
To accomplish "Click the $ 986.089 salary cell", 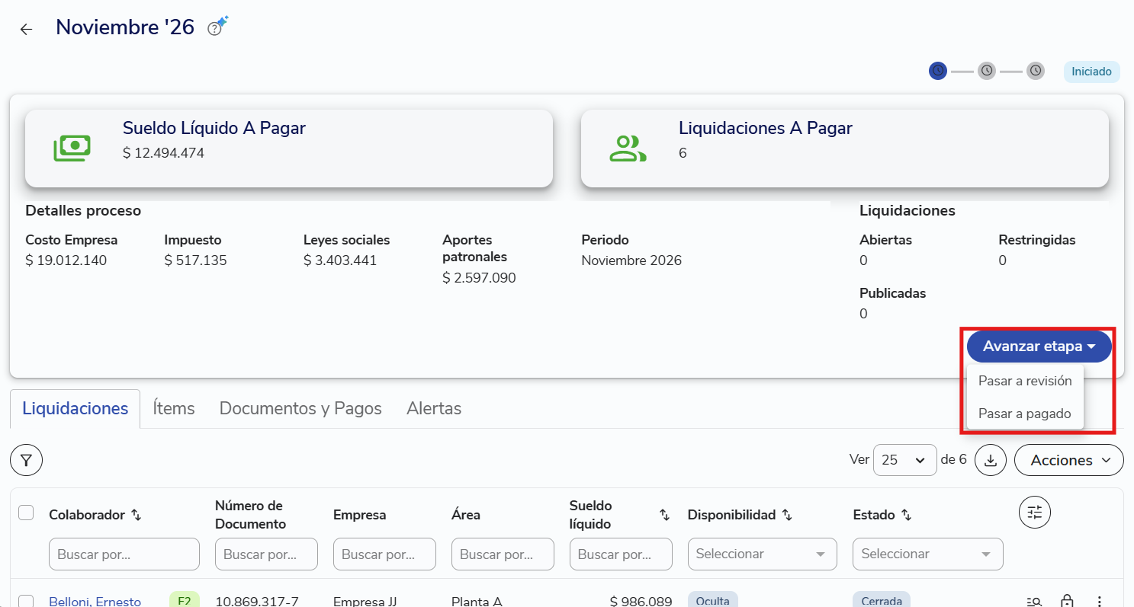I will [x=641, y=602].
